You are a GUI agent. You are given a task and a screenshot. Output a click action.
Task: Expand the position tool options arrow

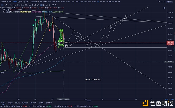(x=27, y=5)
